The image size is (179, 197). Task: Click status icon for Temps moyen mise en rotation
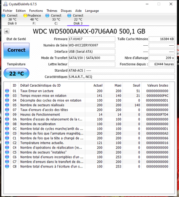pyautogui.click(x=7, y=95)
